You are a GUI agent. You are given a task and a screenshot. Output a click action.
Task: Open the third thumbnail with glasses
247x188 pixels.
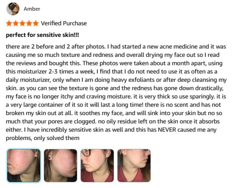click(97, 165)
